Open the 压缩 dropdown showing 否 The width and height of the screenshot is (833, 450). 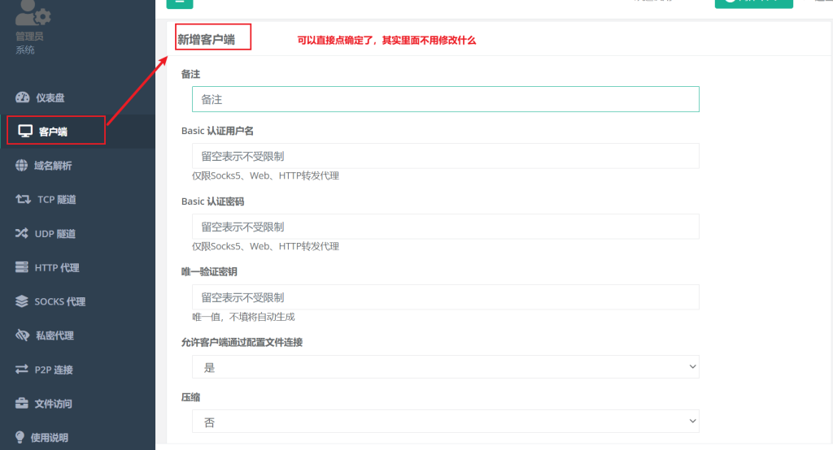445,422
